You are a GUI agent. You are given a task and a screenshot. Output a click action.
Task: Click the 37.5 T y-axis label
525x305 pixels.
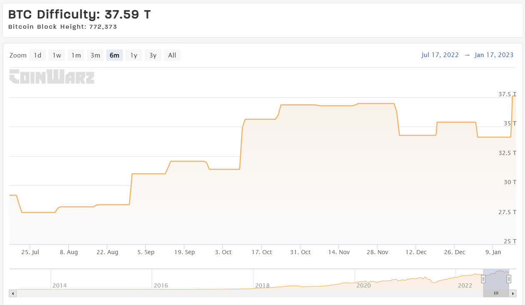507,94
